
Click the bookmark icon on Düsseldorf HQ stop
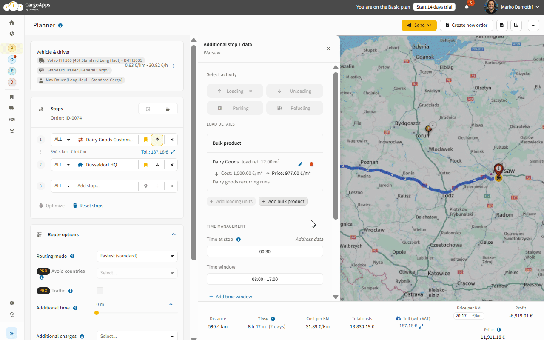point(146,165)
